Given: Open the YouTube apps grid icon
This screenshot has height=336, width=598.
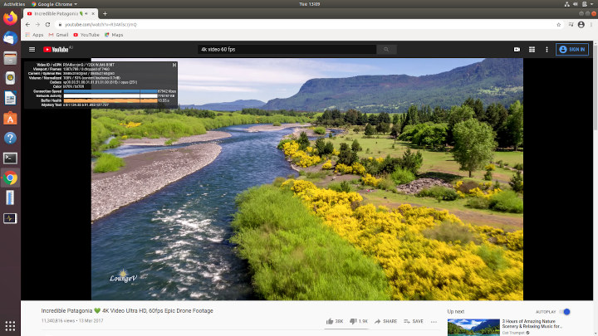Looking at the screenshot, I should click(532, 50).
